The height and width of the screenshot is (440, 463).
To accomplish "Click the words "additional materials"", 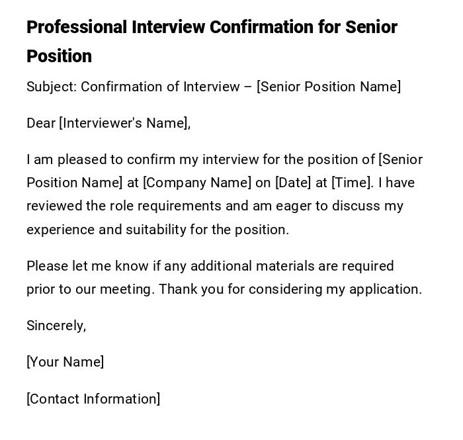I will [250, 266].
